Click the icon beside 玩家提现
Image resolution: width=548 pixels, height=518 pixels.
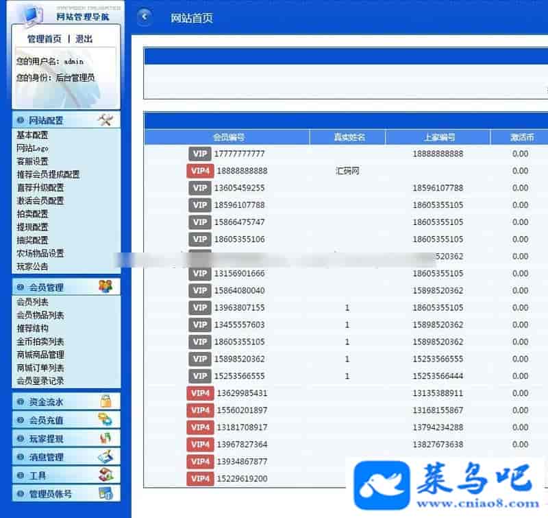pyautogui.click(x=105, y=438)
